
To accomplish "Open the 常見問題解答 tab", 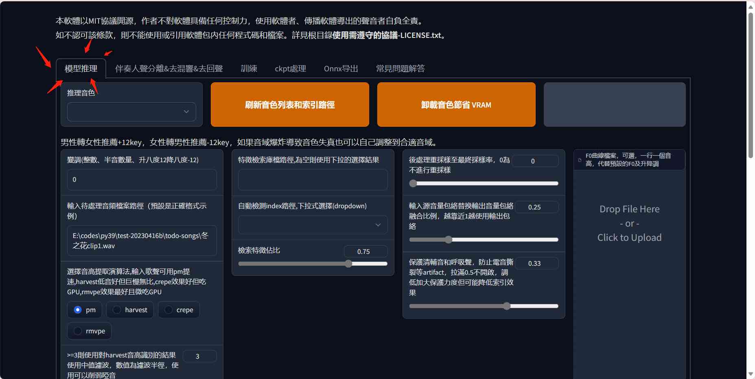I will click(400, 68).
